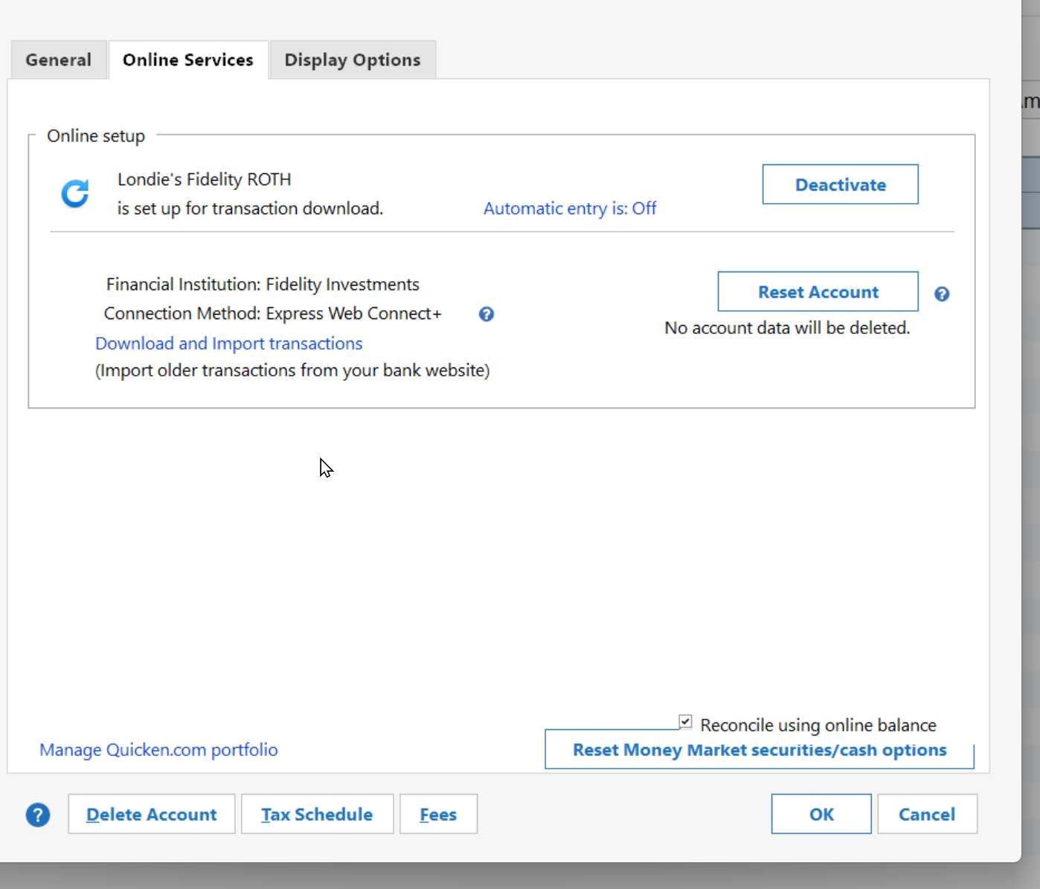Toggle Reconcile using online balance checkbox
Image resolution: width=1040 pixels, height=889 pixels.
685,722
